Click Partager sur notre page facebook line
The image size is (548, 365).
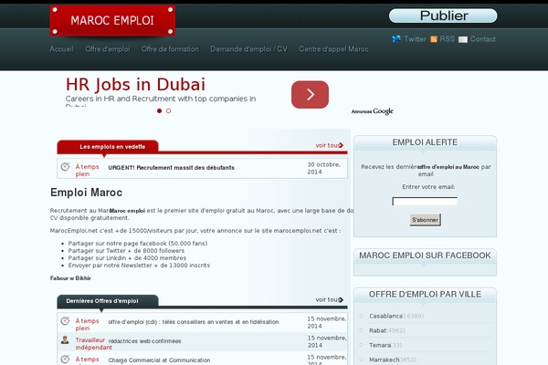(138, 243)
